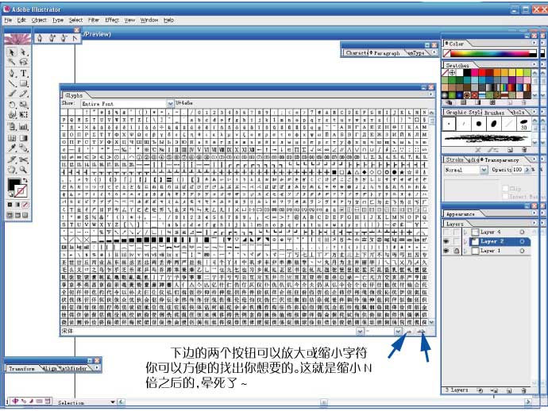Click the zoom-out glyphs button
The height and width of the screenshot is (411, 548).
tap(409, 332)
